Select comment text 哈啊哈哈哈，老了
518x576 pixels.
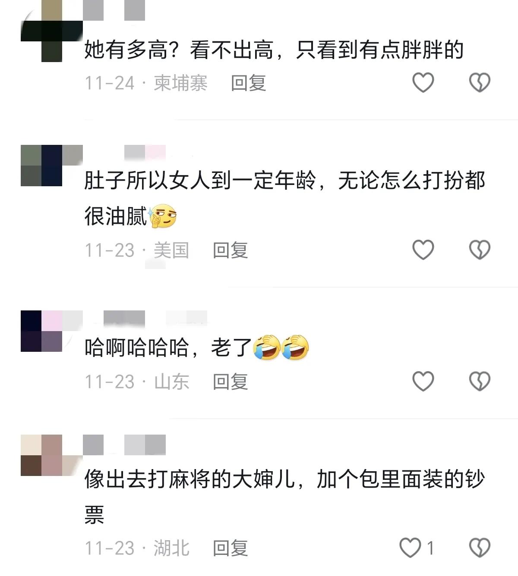click(x=168, y=347)
